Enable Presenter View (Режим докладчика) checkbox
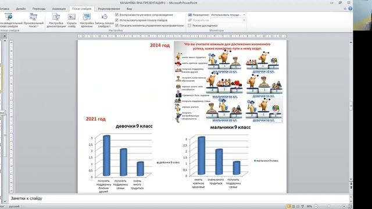The height and width of the screenshot is (209, 372). (189, 26)
